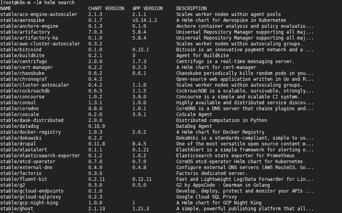The height and width of the screenshot is (213, 342).
Task: Click the stable/aerospike entry
Action: (22, 20)
